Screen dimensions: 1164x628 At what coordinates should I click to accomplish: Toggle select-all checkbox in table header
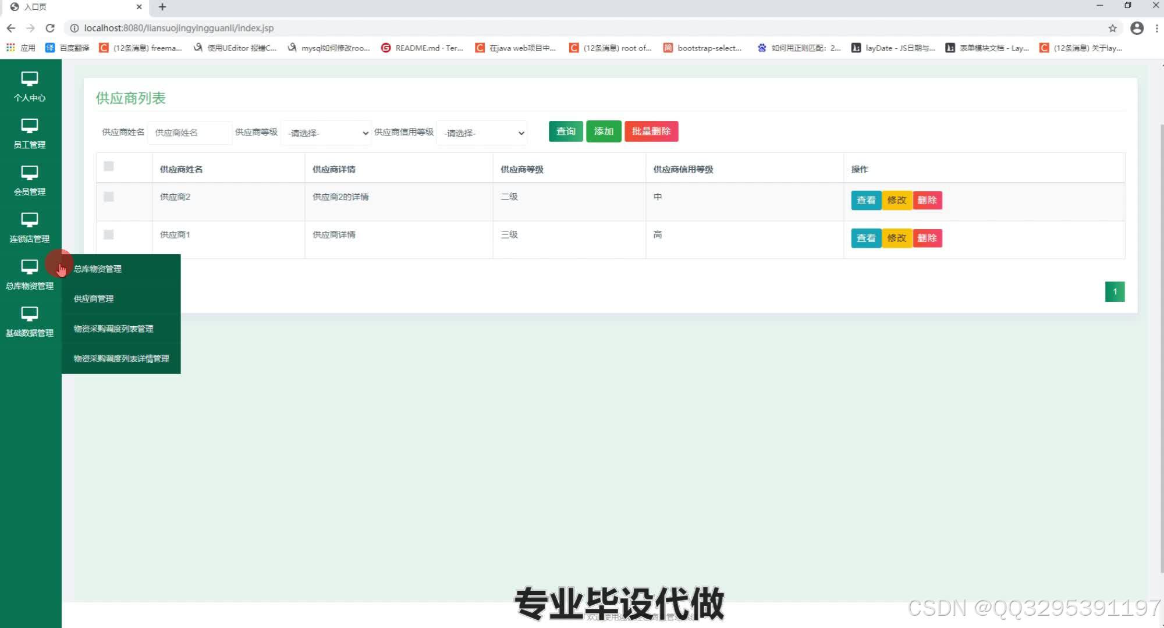tap(108, 166)
